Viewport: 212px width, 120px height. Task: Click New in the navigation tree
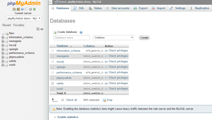(12, 33)
